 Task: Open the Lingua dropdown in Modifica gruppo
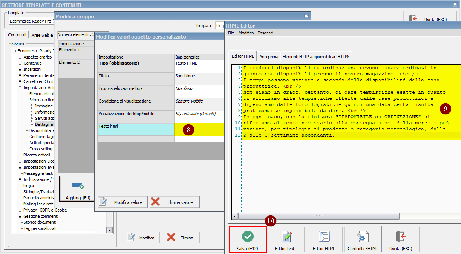click(220, 26)
